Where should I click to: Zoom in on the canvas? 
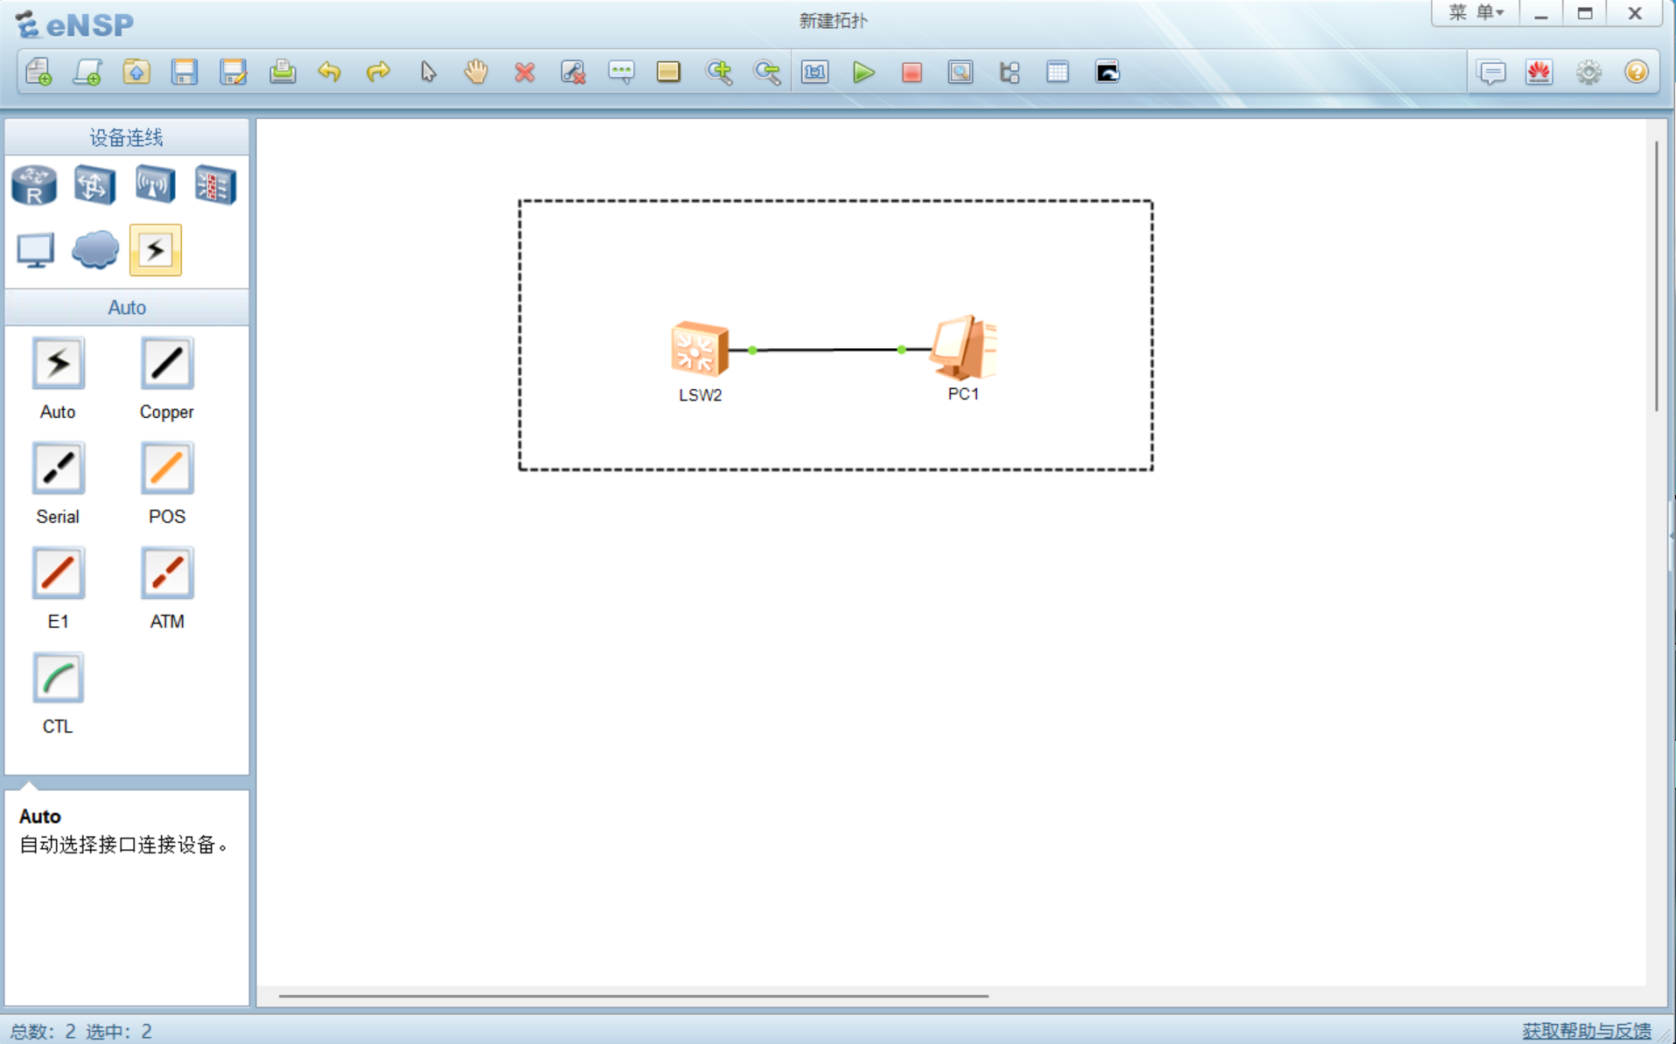719,72
